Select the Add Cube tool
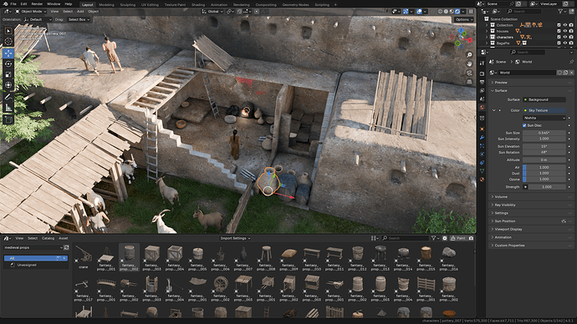 [8, 119]
